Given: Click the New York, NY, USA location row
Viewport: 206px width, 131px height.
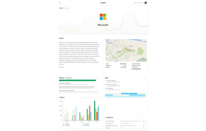Looking at the screenshot, I should point(126,121).
